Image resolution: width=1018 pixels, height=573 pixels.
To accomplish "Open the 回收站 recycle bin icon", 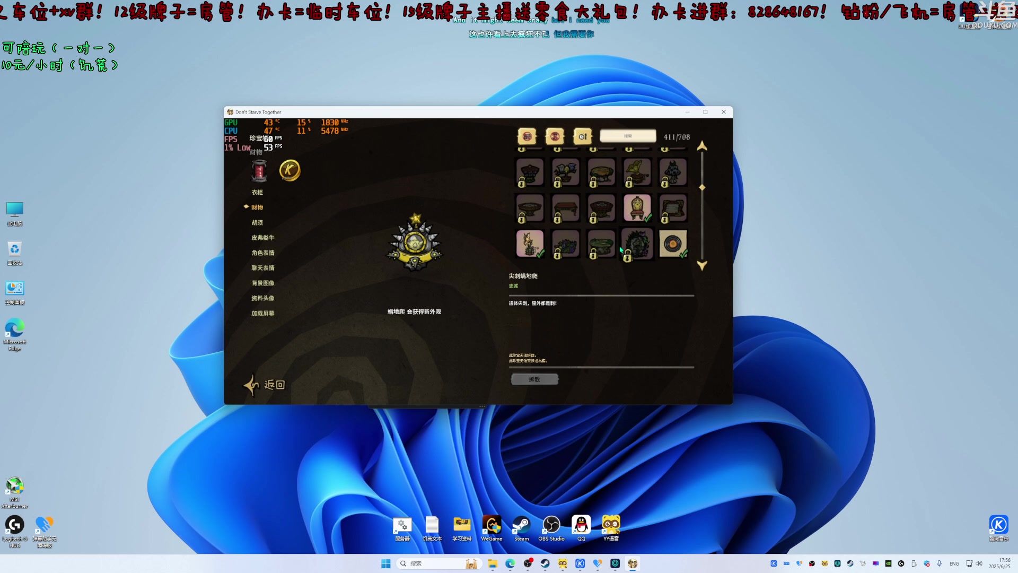I will click(15, 253).
